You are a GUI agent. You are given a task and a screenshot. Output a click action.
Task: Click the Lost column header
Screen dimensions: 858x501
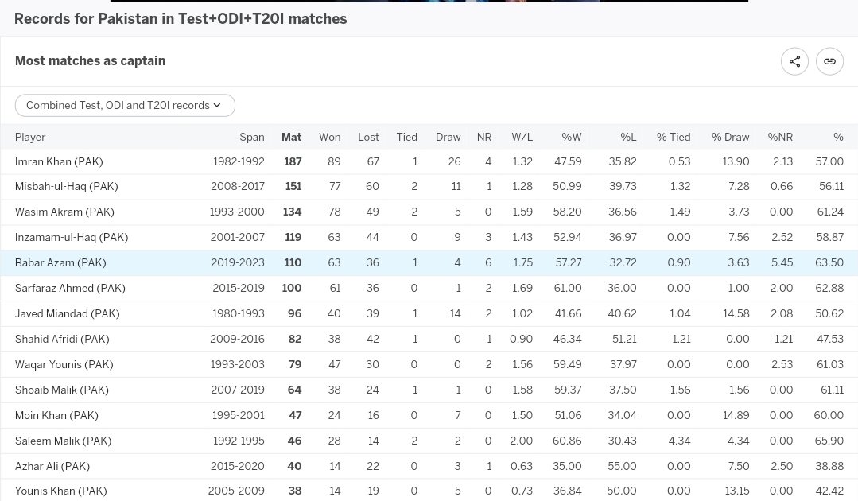(x=368, y=138)
